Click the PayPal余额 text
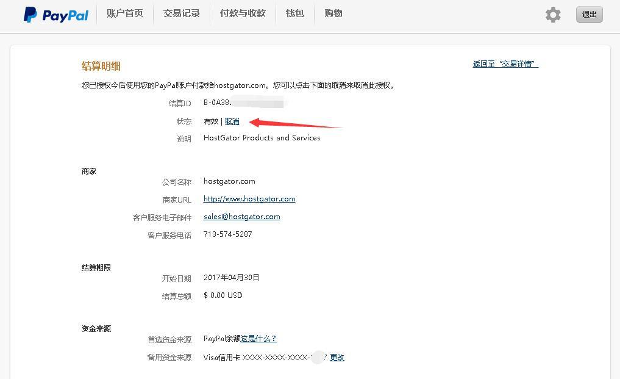 (x=222, y=339)
